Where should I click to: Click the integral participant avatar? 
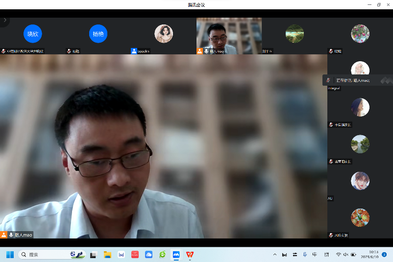(x=360, y=68)
